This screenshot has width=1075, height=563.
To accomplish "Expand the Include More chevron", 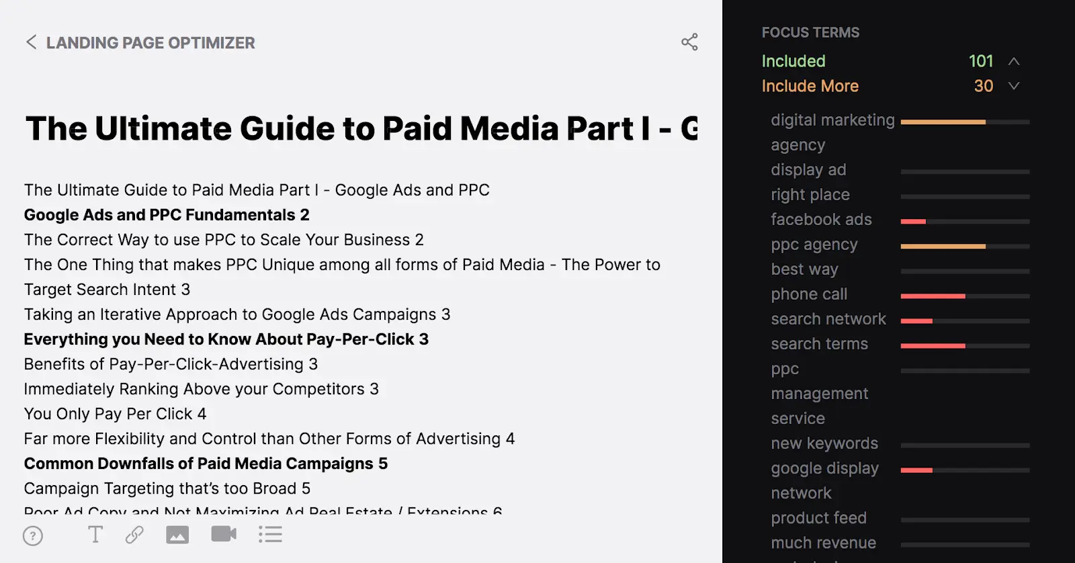I will (1014, 86).
